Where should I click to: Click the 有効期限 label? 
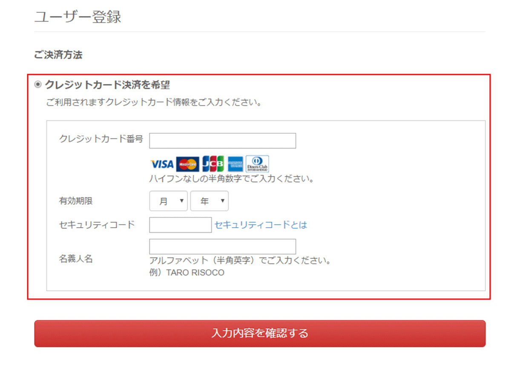(76, 201)
